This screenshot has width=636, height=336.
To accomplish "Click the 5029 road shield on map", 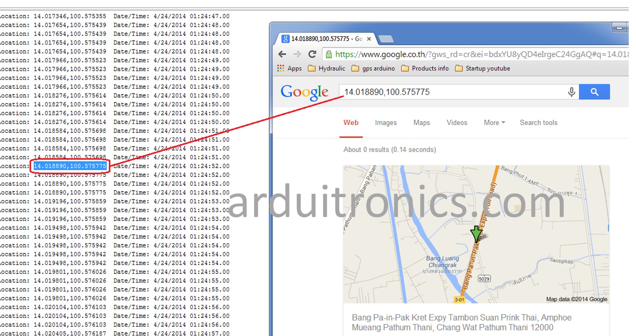I will click(484, 279).
